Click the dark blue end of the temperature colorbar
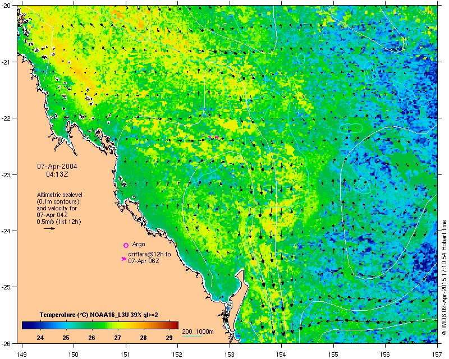The width and height of the screenshot is (449, 359). 26,325
